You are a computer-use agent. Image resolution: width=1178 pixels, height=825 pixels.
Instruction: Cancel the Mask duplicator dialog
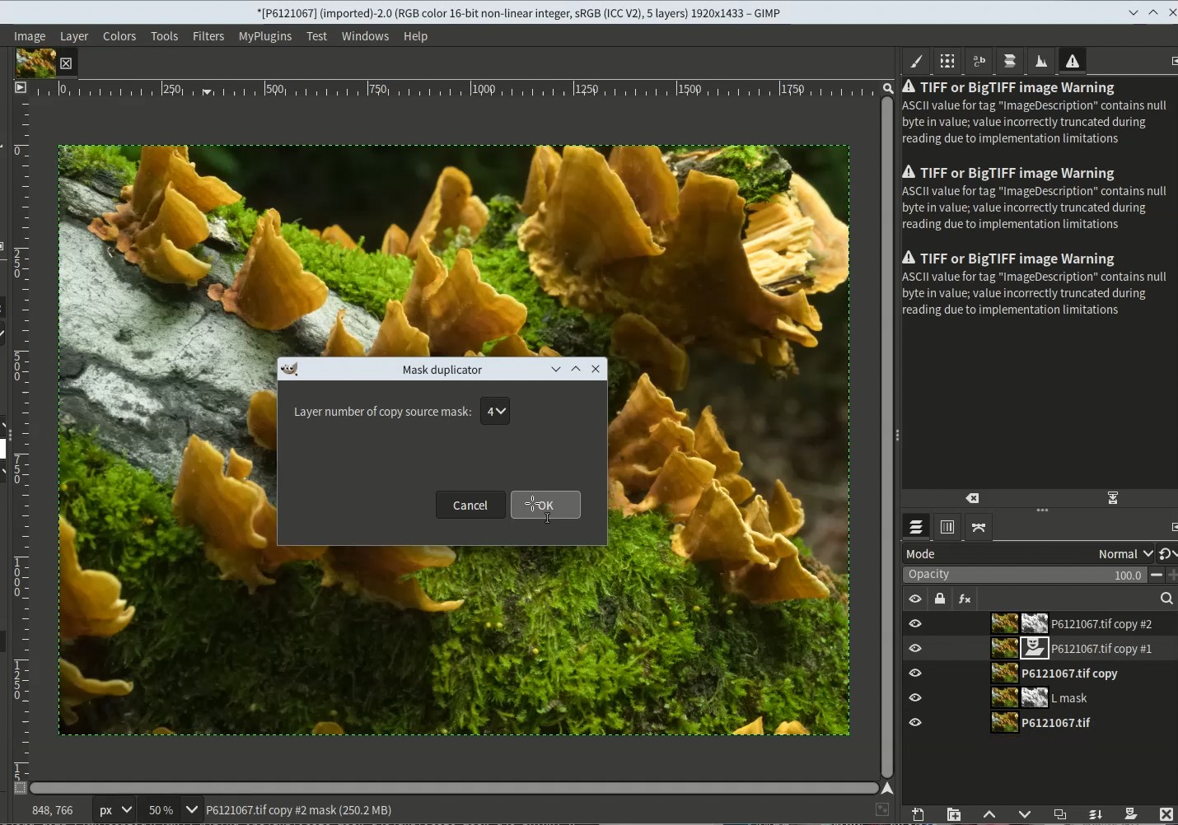click(x=470, y=506)
